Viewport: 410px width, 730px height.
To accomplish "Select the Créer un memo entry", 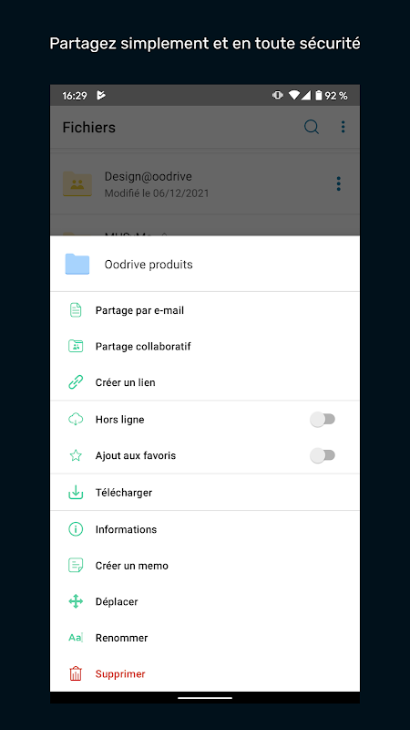I will point(205,566).
